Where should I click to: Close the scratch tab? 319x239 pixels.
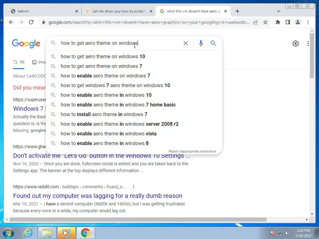(x=151, y=11)
